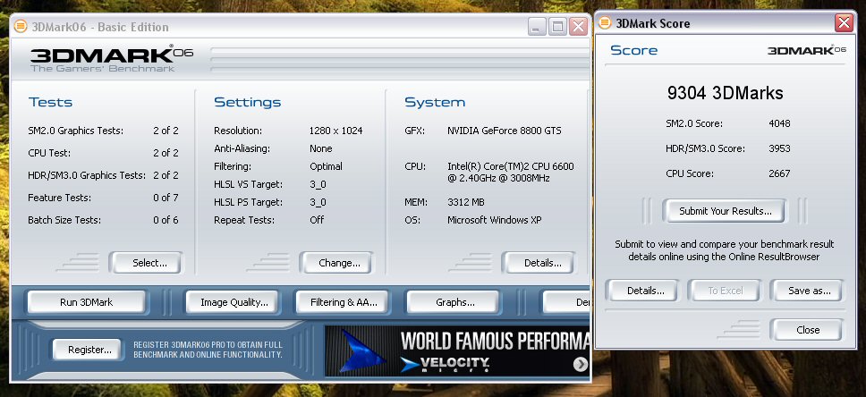The width and height of the screenshot is (866, 397).
Task: Click the HDR/SM3.0 Graphics Tests label
Action: [x=87, y=175]
